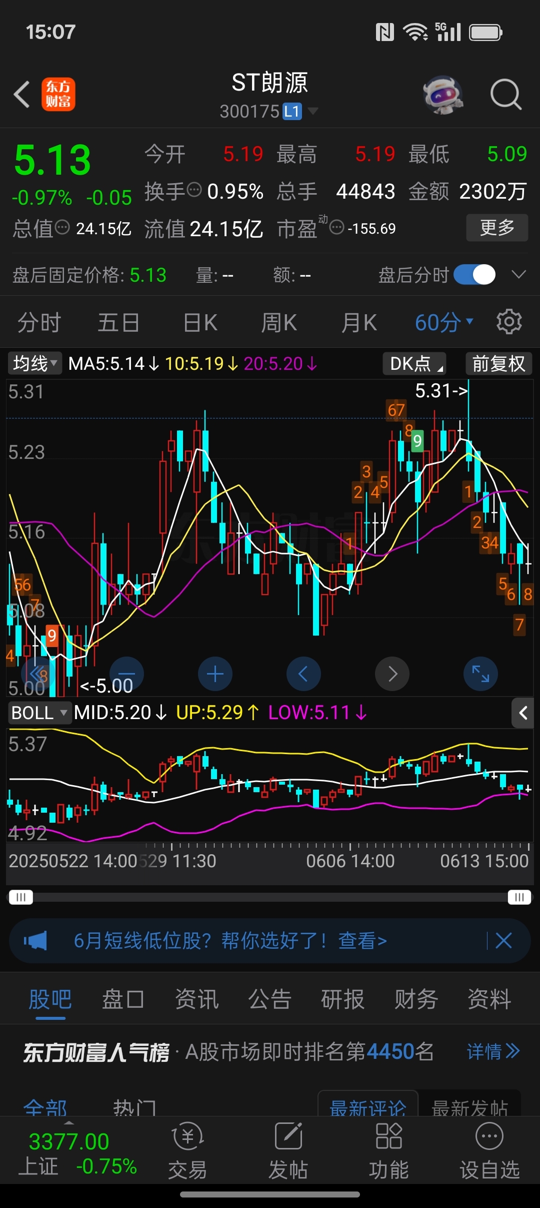Image resolution: width=540 pixels, height=1208 pixels.
Task: Tap 市盈 value -155.69
Action: (371, 229)
